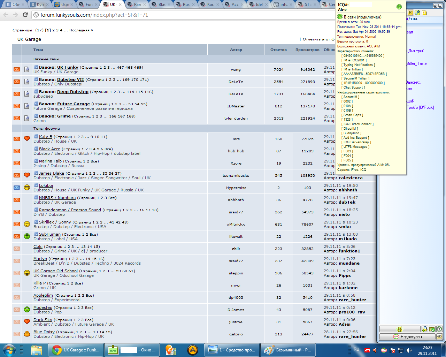This screenshot has width=446, height=357.
Task: Click the H history icon in ICQ client
Action: 410,13
